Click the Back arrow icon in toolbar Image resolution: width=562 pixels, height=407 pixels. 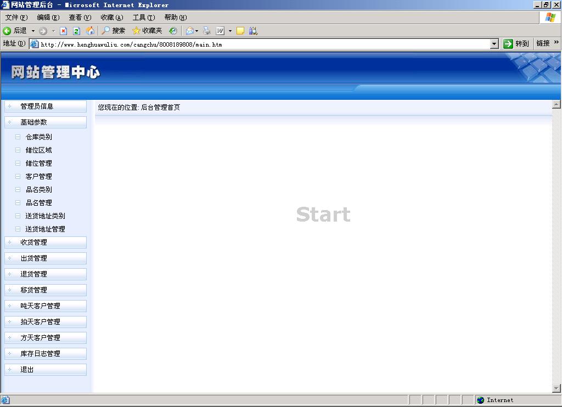click(7, 31)
